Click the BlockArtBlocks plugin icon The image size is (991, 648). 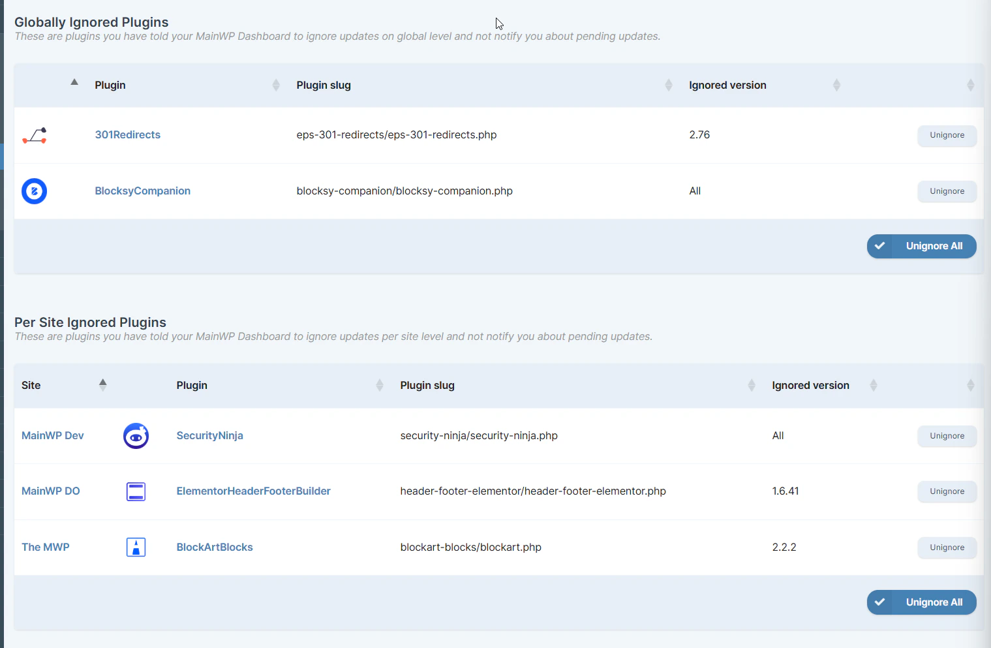tap(136, 547)
